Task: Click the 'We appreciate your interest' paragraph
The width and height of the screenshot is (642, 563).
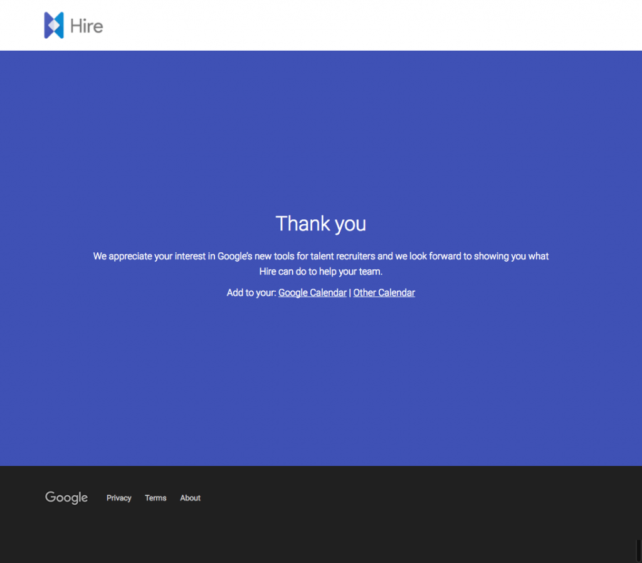Action: [321, 264]
